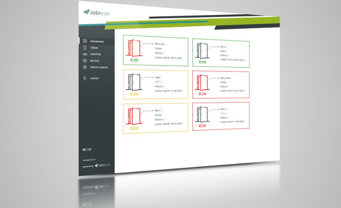The height and width of the screenshot is (208, 341).
Task: Click the Logout arrow icon
Action: click(x=85, y=78)
